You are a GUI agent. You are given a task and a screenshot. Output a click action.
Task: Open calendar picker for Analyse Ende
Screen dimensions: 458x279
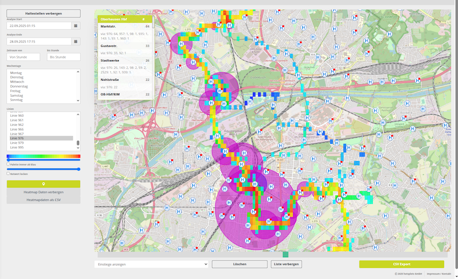tap(76, 41)
